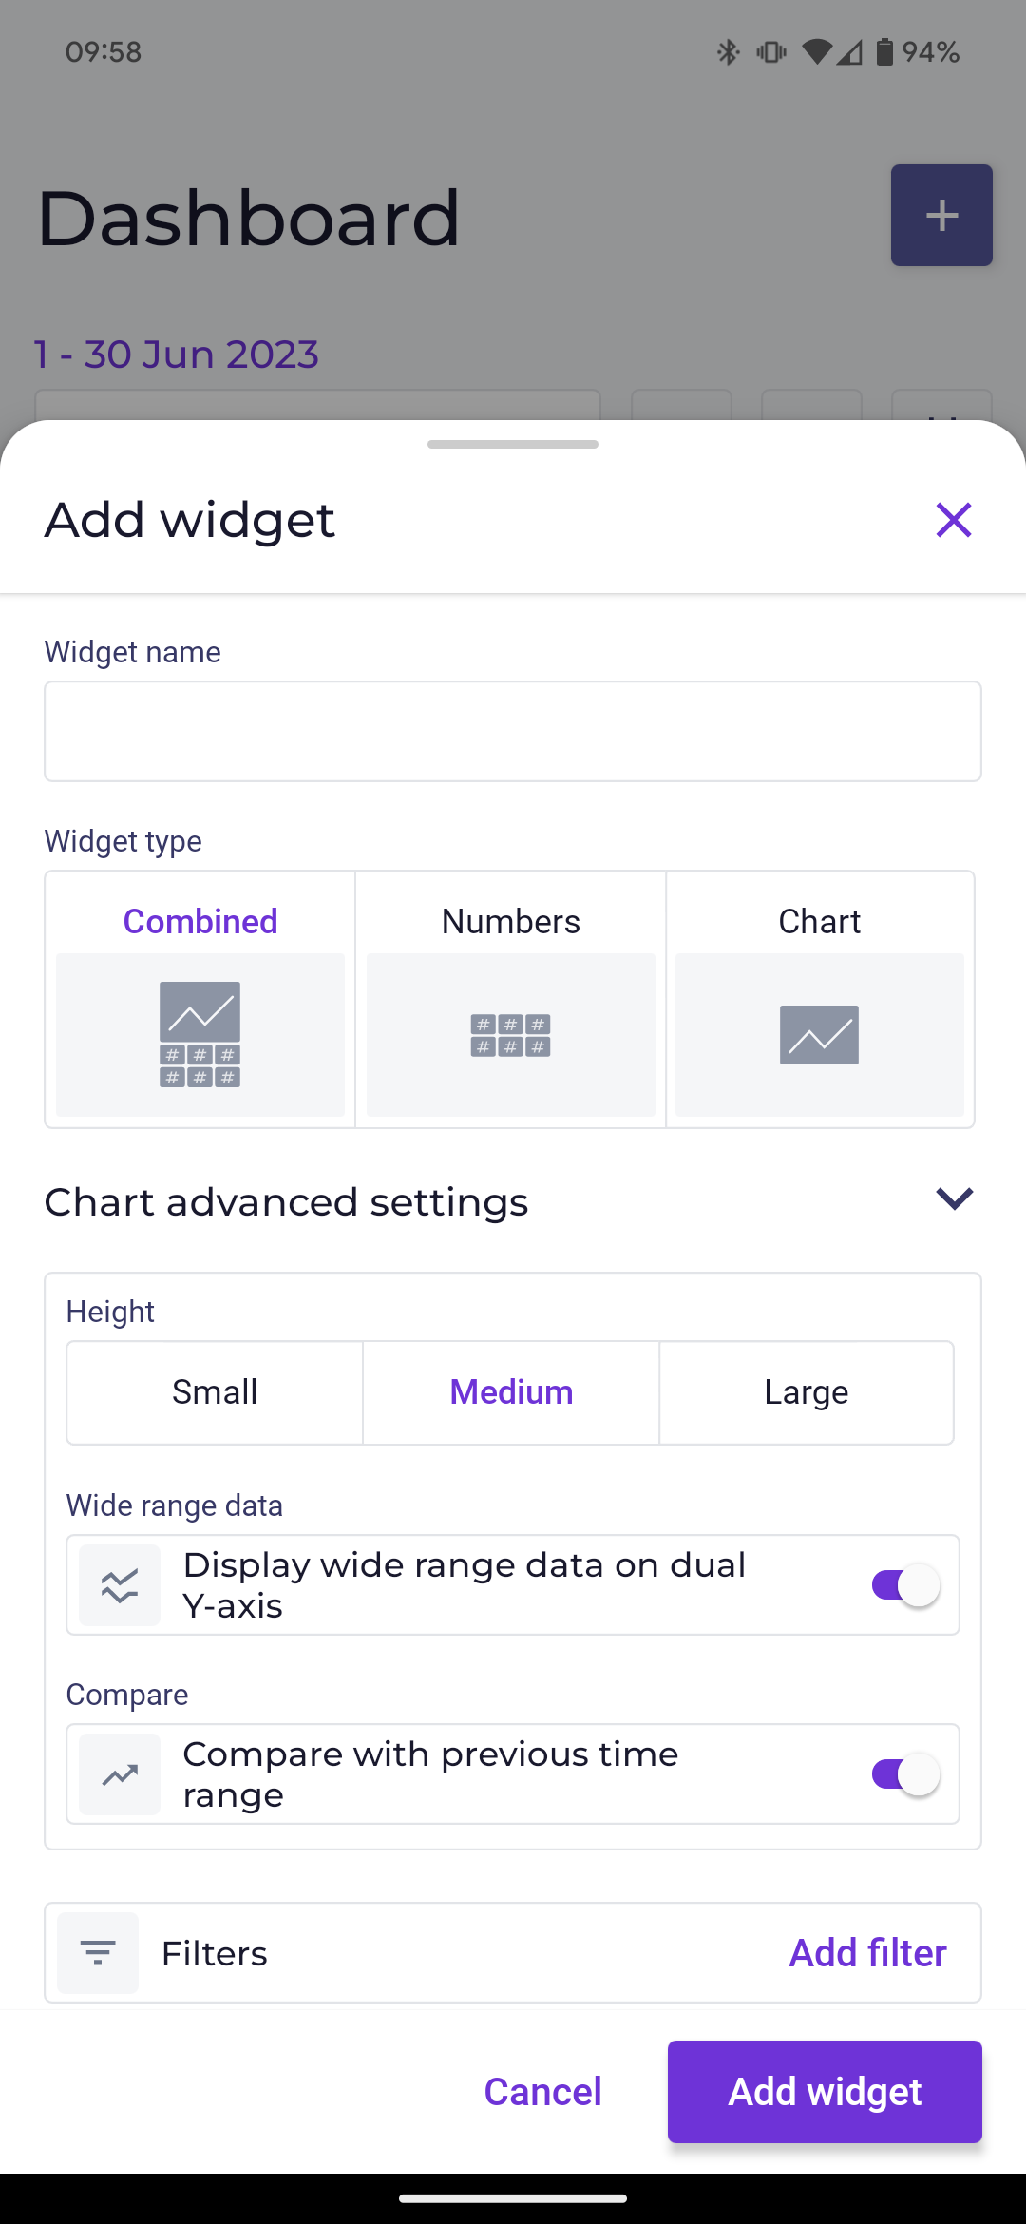The width and height of the screenshot is (1026, 2224).
Task: Turn off compare with previous time range
Action: 905,1774
